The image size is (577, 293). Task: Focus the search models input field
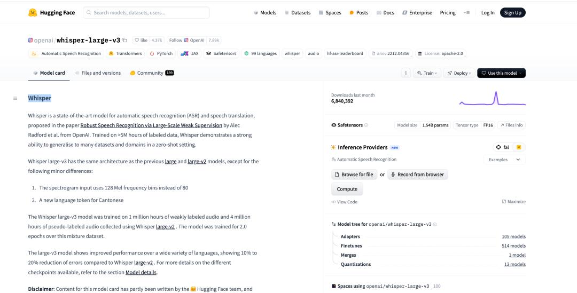pos(146,13)
